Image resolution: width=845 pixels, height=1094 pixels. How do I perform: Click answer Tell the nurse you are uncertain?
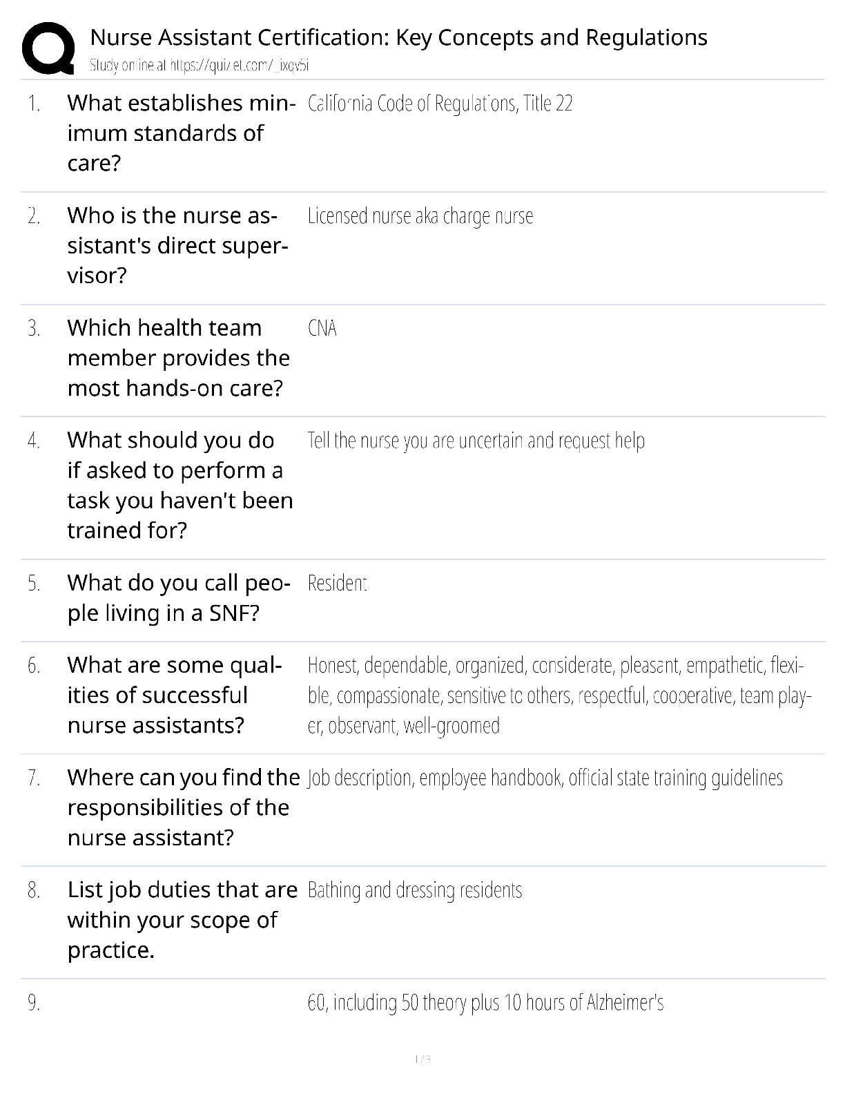click(x=476, y=441)
